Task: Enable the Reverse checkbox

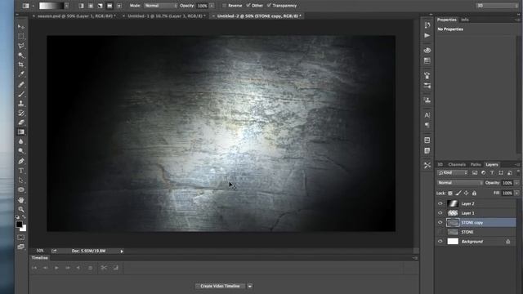Action: (x=225, y=6)
